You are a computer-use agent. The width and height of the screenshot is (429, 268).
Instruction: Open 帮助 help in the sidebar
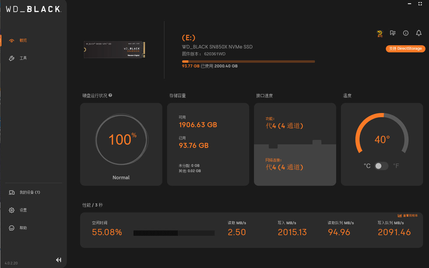click(23, 228)
